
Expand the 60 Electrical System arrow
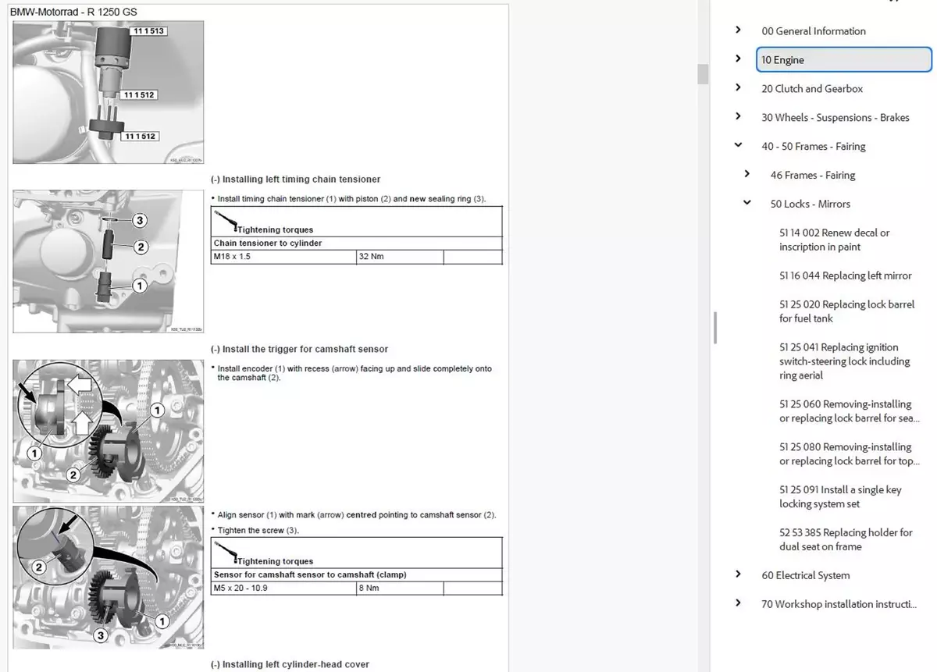738,574
